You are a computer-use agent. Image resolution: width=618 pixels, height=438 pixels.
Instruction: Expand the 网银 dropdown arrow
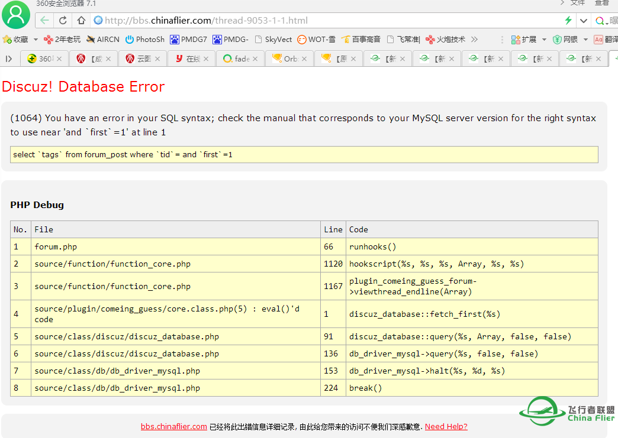(585, 40)
